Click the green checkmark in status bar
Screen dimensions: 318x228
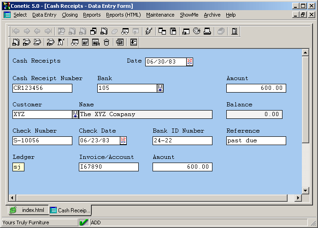84,222
